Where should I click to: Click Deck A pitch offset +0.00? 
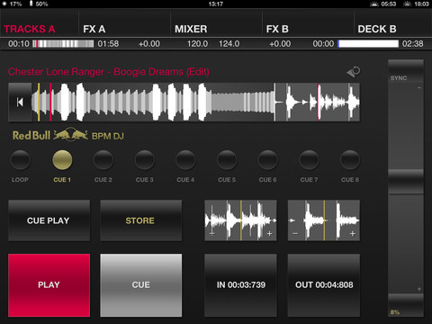click(x=149, y=44)
